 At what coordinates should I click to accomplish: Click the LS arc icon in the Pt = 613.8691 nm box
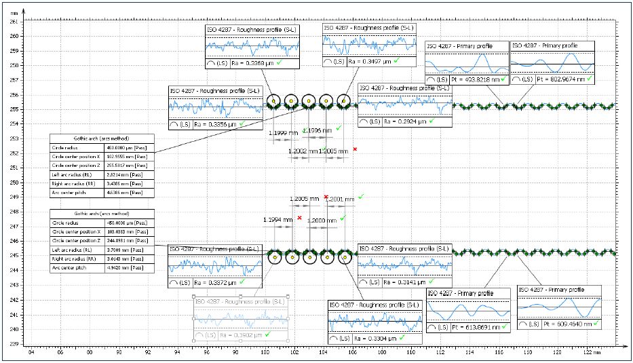[438, 327]
